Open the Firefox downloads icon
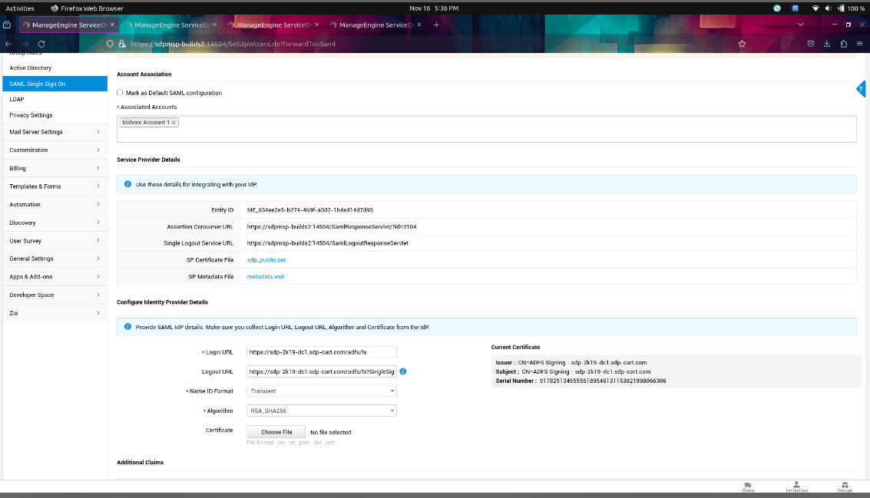 (827, 44)
